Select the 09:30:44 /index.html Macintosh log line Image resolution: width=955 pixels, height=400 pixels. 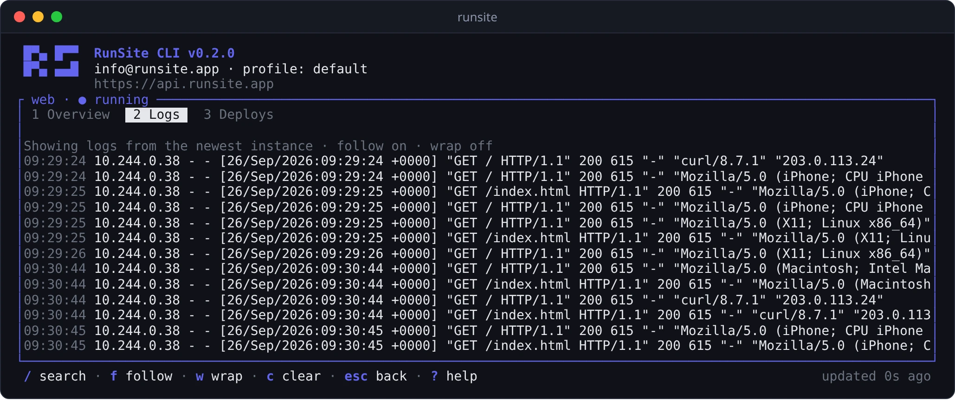(x=477, y=284)
